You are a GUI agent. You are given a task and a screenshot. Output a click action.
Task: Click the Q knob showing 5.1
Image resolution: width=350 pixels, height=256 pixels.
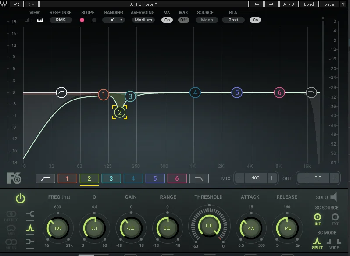click(x=94, y=228)
